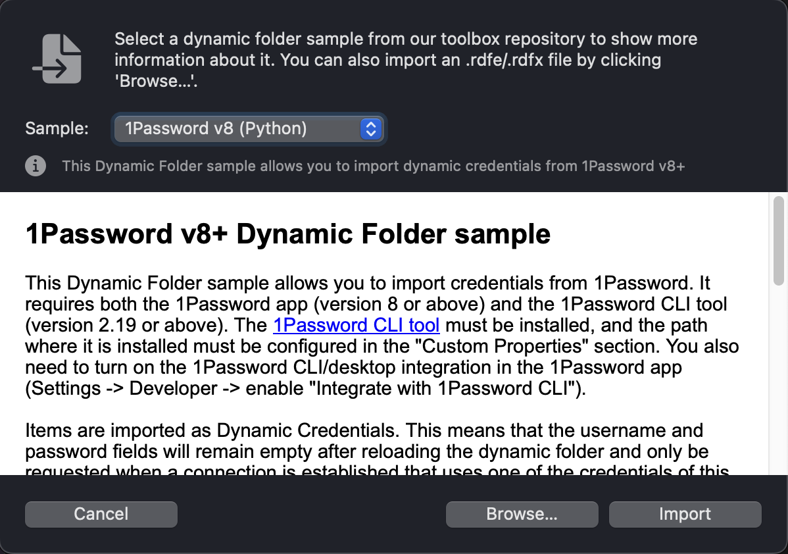The height and width of the screenshot is (554, 788).
Task: Click the "1Password v8+ Dynamic Folder sample" heading
Action: pyautogui.click(x=287, y=234)
